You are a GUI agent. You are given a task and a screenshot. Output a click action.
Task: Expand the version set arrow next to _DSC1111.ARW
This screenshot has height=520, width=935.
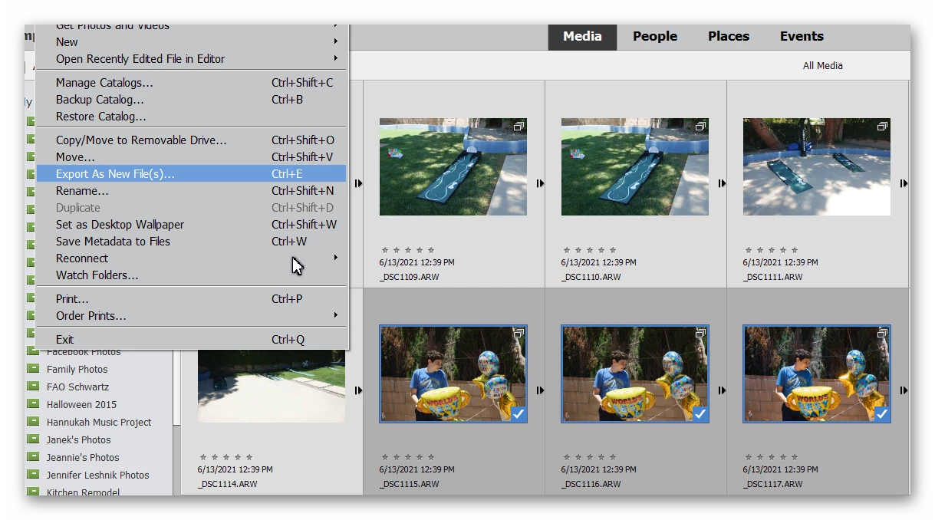point(904,183)
